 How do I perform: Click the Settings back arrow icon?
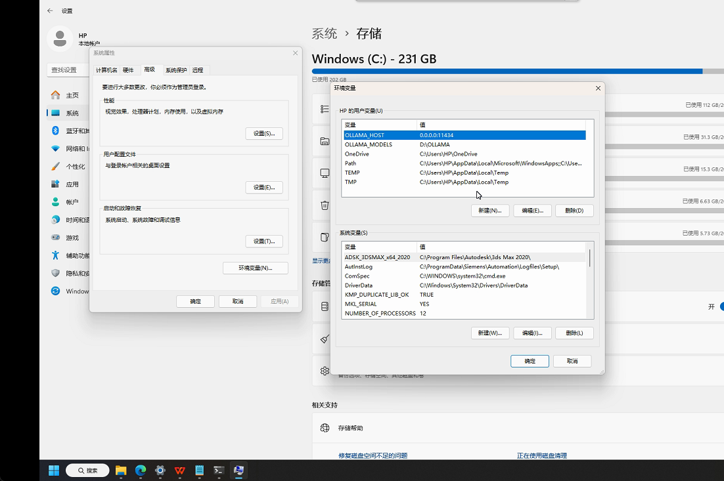pyautogui.click(x=50, y=10)
